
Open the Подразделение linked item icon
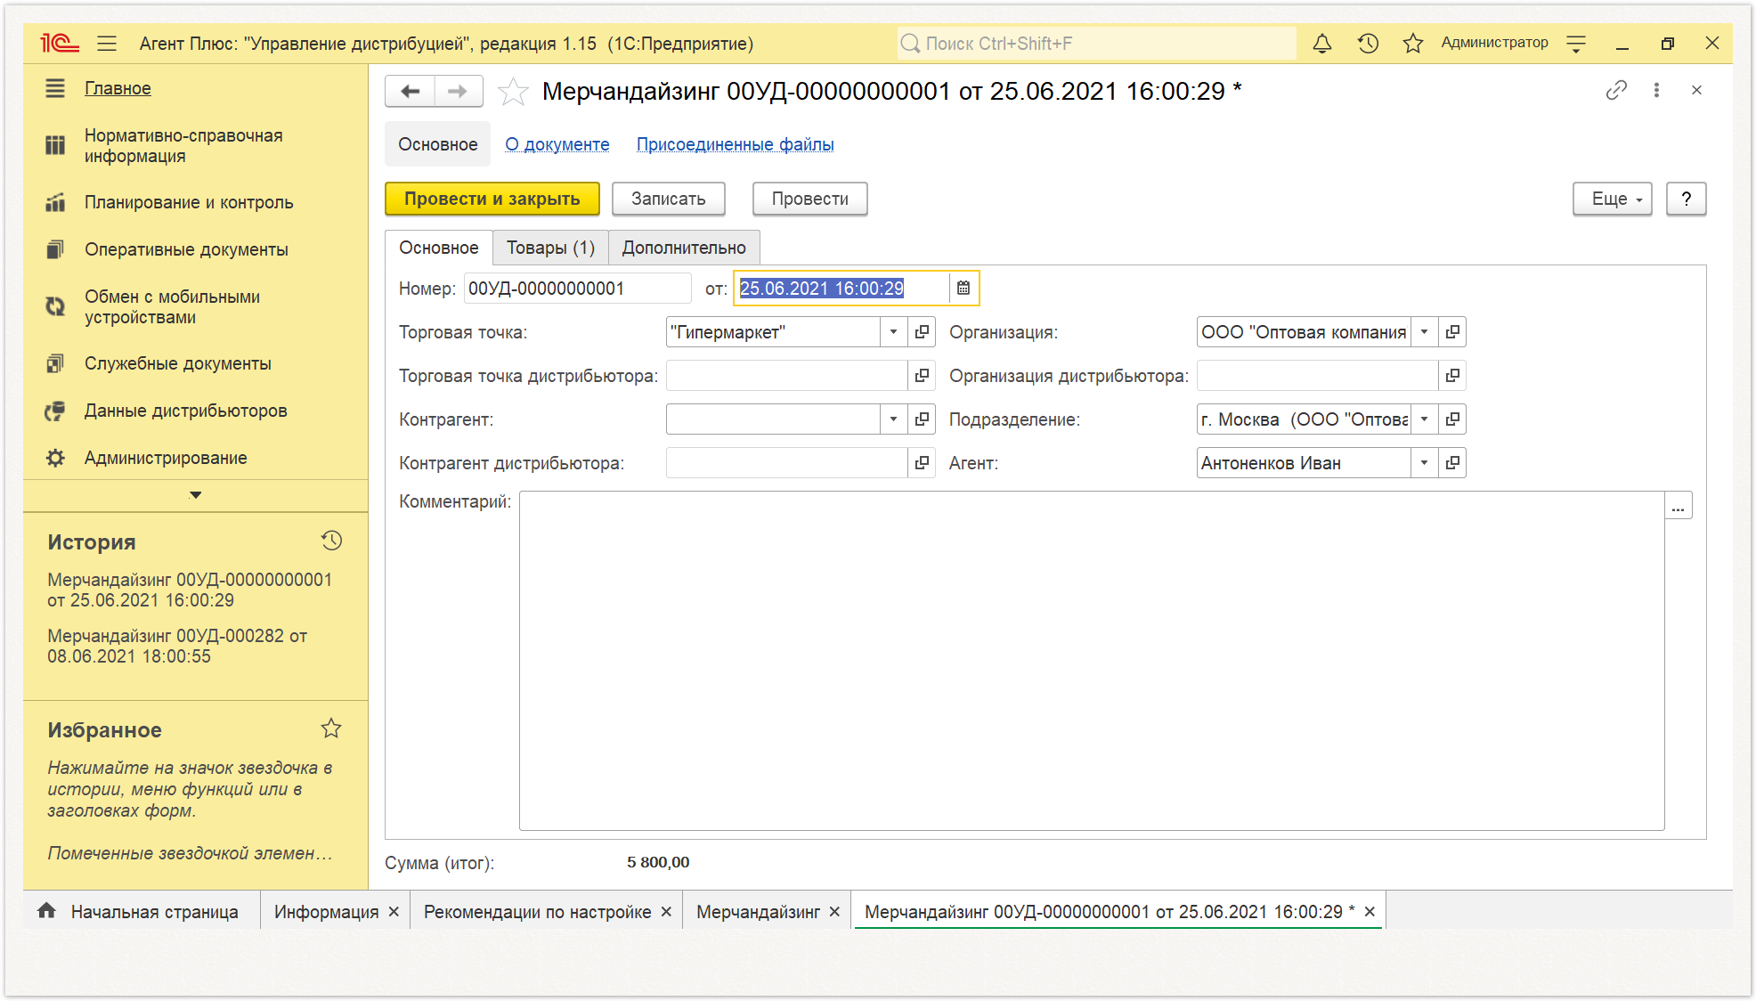(x=1452, y=419)
